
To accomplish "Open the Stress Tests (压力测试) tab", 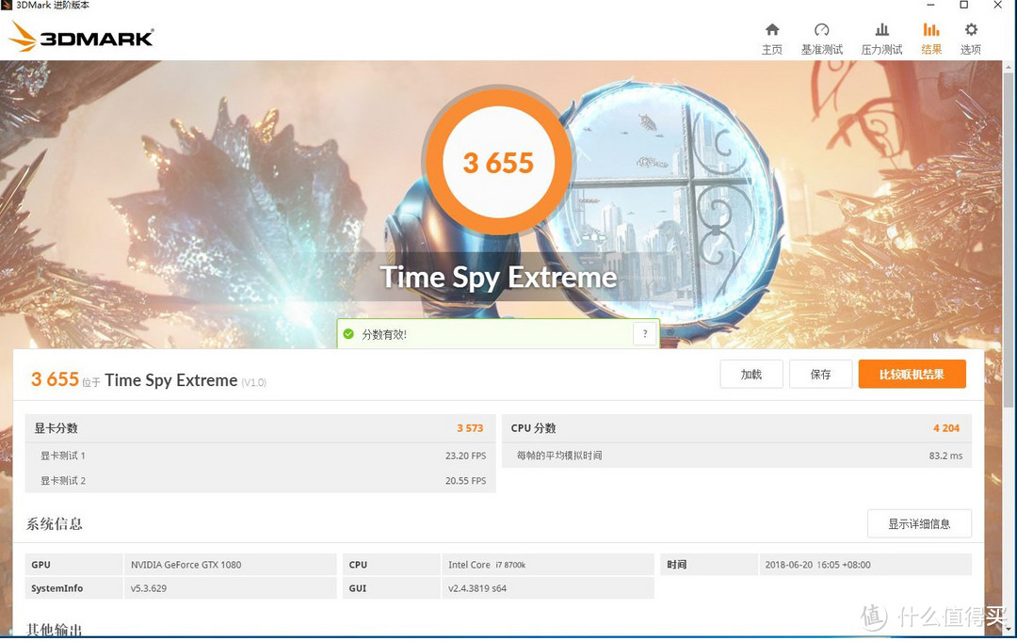I will tap(881, 39).
